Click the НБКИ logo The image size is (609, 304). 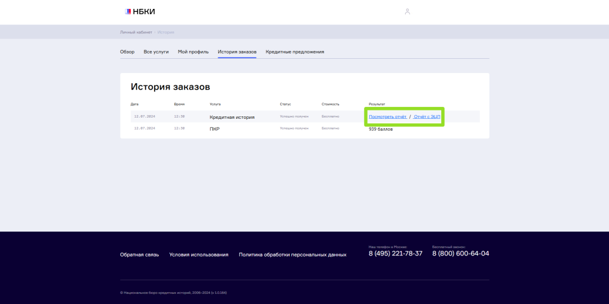click(x=140, y=11)
